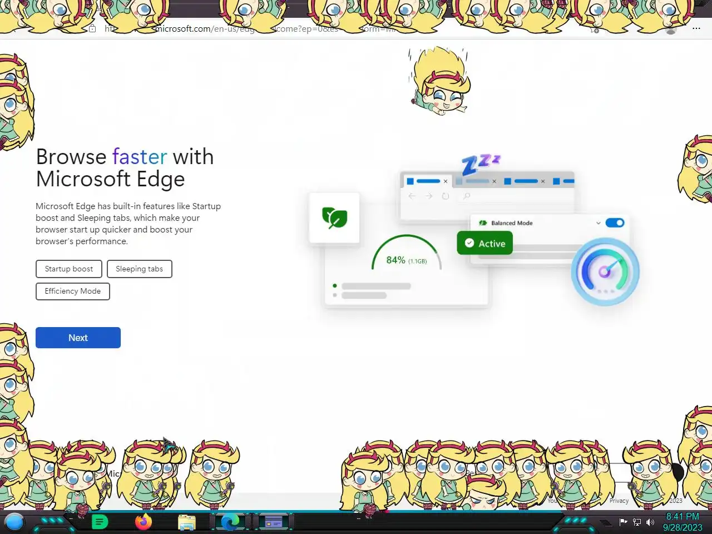Launch Firefox from the taskbar
The height and width of the screenshot is (534, 712).
[x=144, y=522]
